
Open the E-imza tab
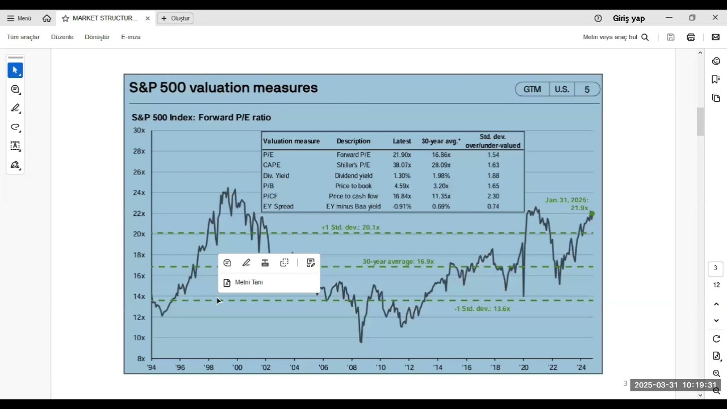point(131,37)
